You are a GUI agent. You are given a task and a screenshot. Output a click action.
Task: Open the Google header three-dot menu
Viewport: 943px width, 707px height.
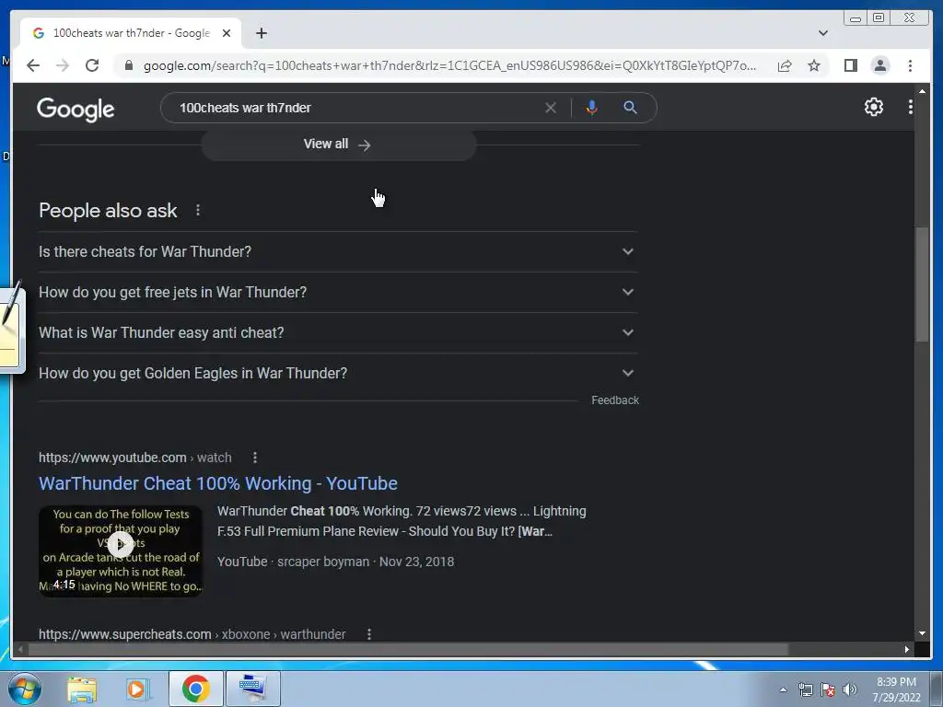(910, 107)
